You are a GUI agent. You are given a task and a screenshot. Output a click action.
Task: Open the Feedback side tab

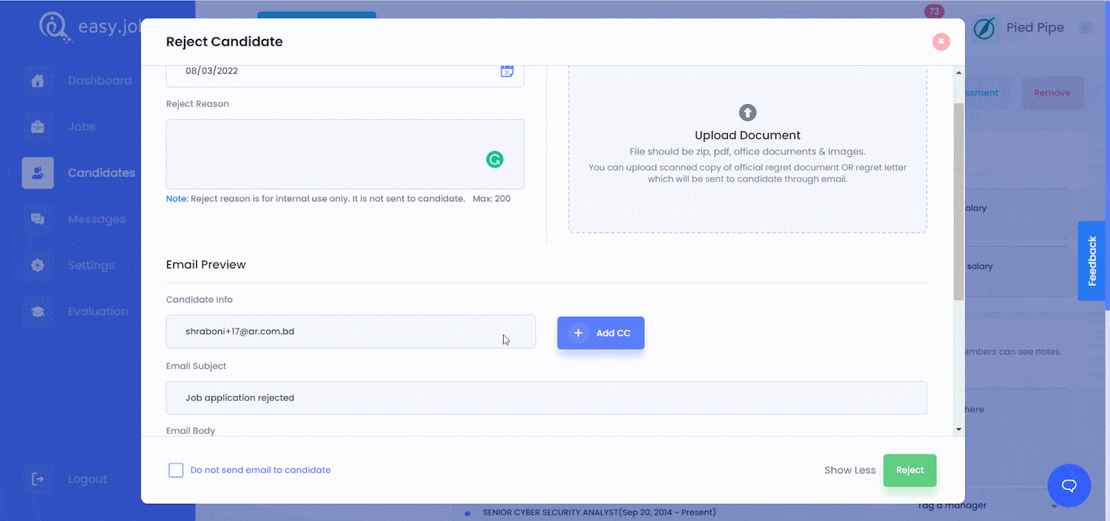(x=1092, y=261)
